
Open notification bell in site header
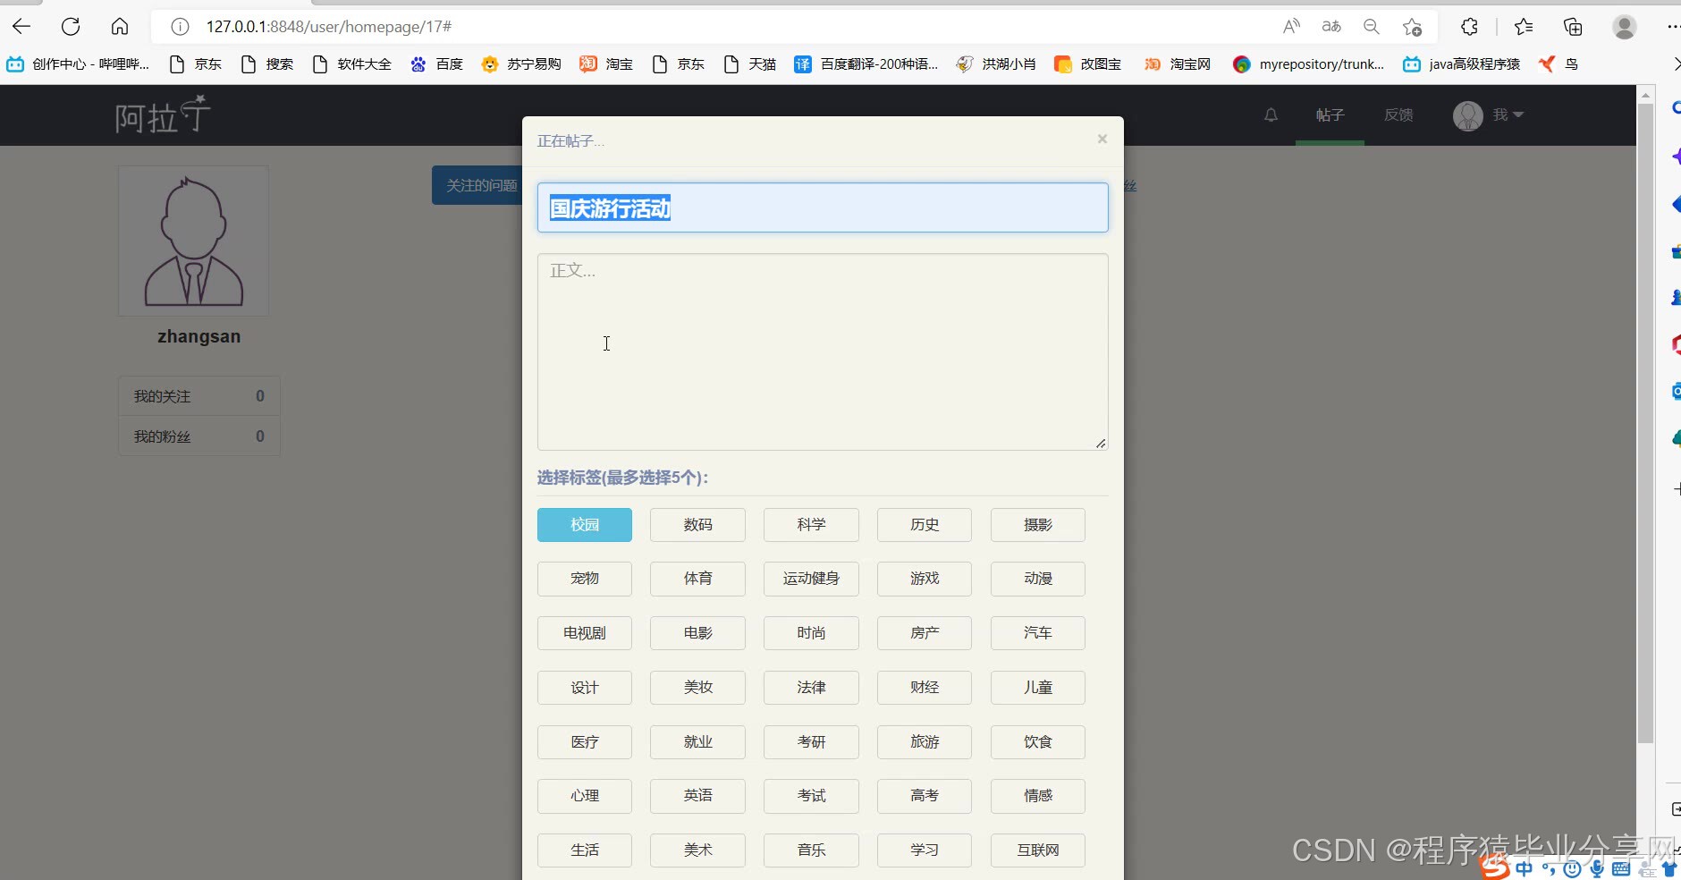[1271, 114]
